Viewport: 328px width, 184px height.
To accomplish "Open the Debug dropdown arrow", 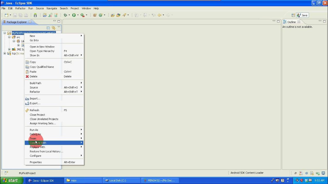I will coord(69,15).
